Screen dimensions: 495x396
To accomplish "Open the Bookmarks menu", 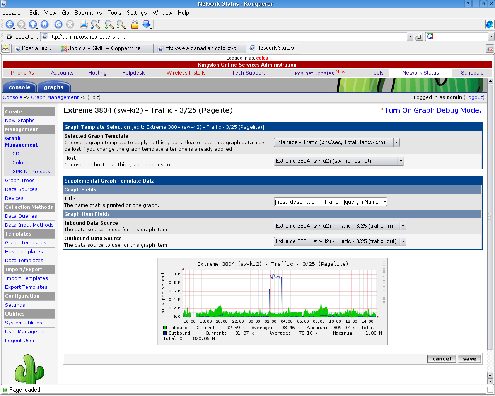I will click(88, 13).
